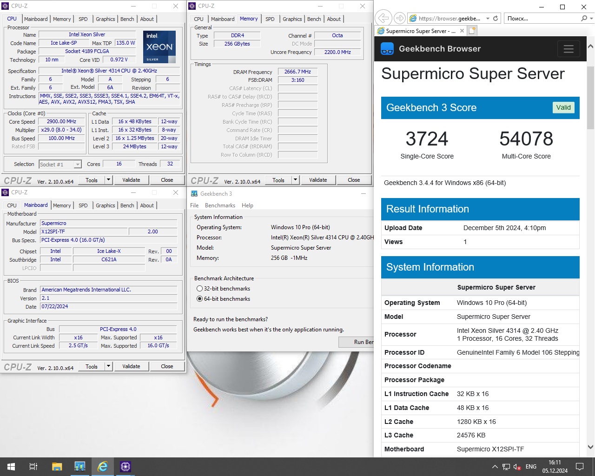Switch to the CPU-Z taskbar icon
This screenshot has width=595, height=476.
click(x=126, y=466)
